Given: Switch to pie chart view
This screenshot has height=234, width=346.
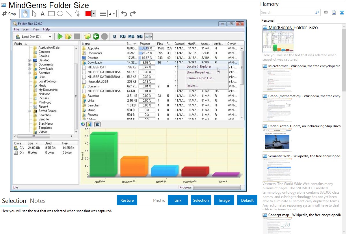Looking at the screenshot, I should point(83,124).
